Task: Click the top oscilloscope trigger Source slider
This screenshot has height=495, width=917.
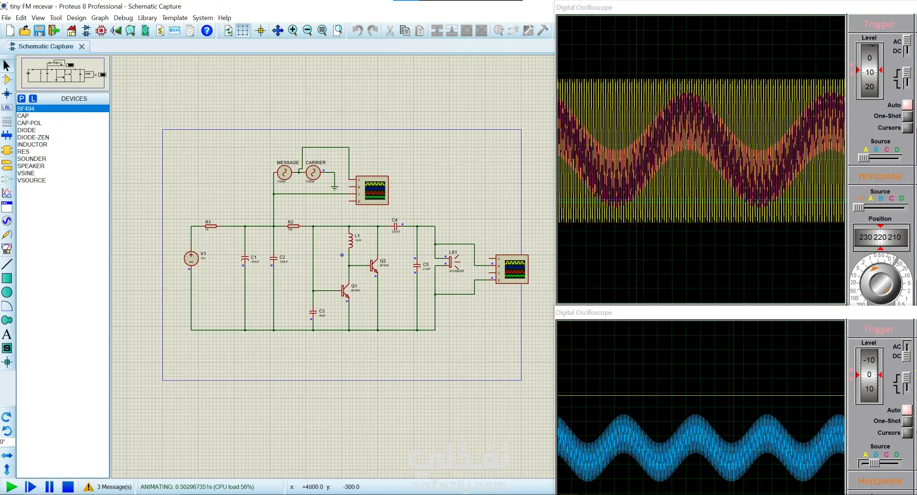Action: pyautogui.click(x=864, y=158)
